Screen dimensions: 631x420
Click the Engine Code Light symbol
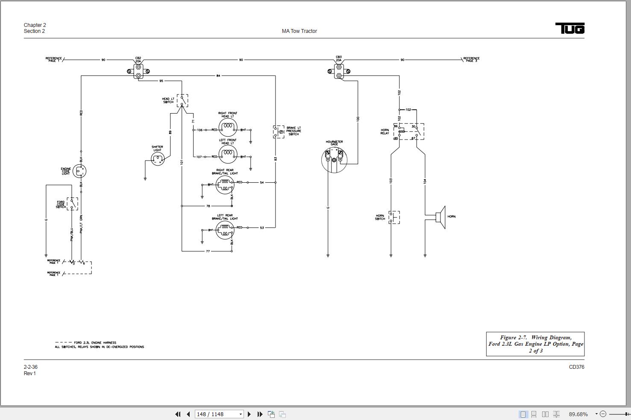pyautogui.click(x=79, y=171)
